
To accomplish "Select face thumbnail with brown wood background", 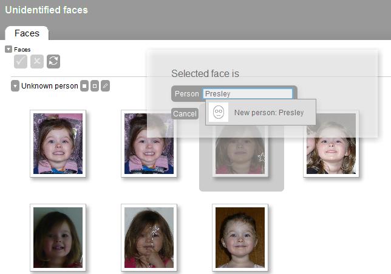I will [x=240, y=238].
